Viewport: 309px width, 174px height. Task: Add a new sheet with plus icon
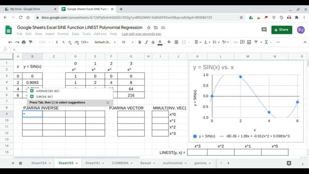(13, 163)
